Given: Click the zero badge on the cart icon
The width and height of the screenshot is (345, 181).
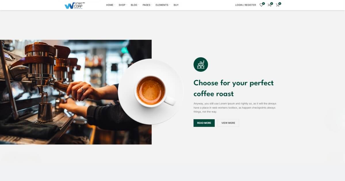Looking at the screenshot, I should (x=280, y=3).
